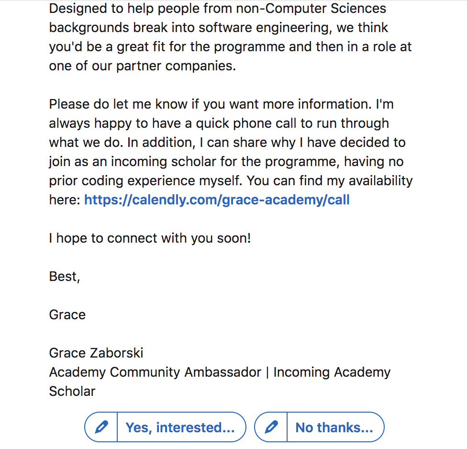Choose the Yes, interested… quick reply
Viewport: 467px width, 449px height.
(180, 427)
